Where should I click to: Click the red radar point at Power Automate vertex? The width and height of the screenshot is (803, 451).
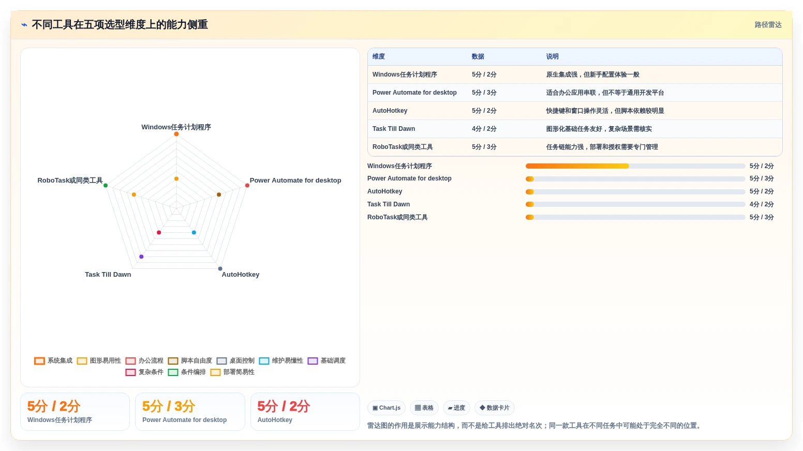coord(247,185)
